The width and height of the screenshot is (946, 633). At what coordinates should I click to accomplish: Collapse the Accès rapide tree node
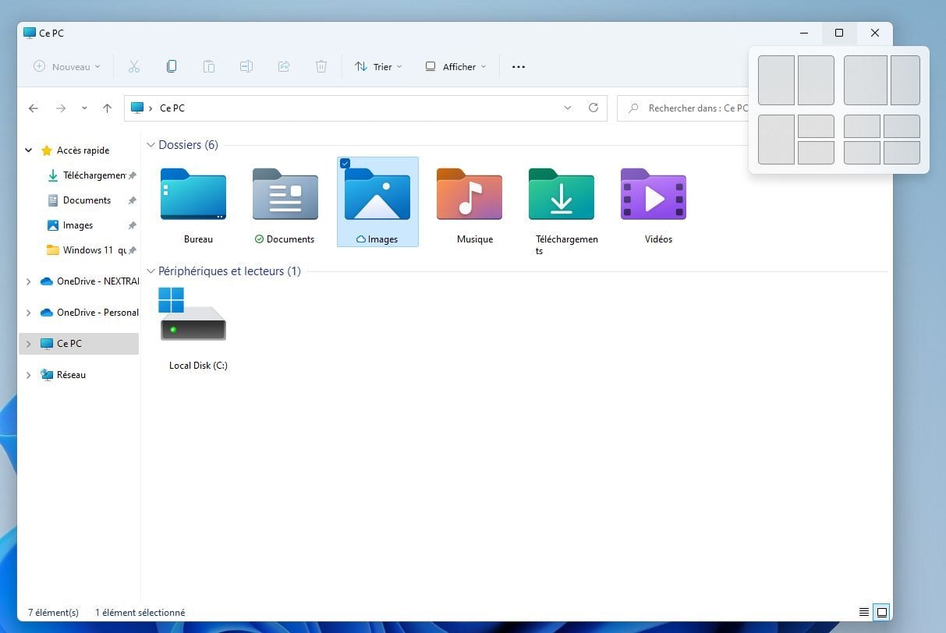[29, 150]
